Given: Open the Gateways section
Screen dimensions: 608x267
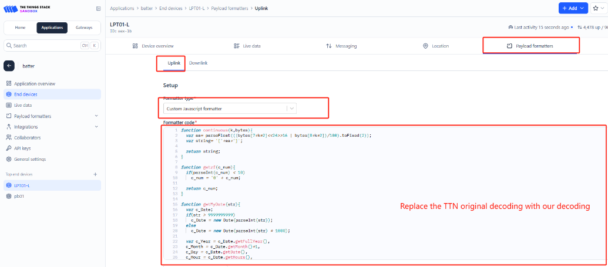Looking at the screenshot, I should coord(84,28).
